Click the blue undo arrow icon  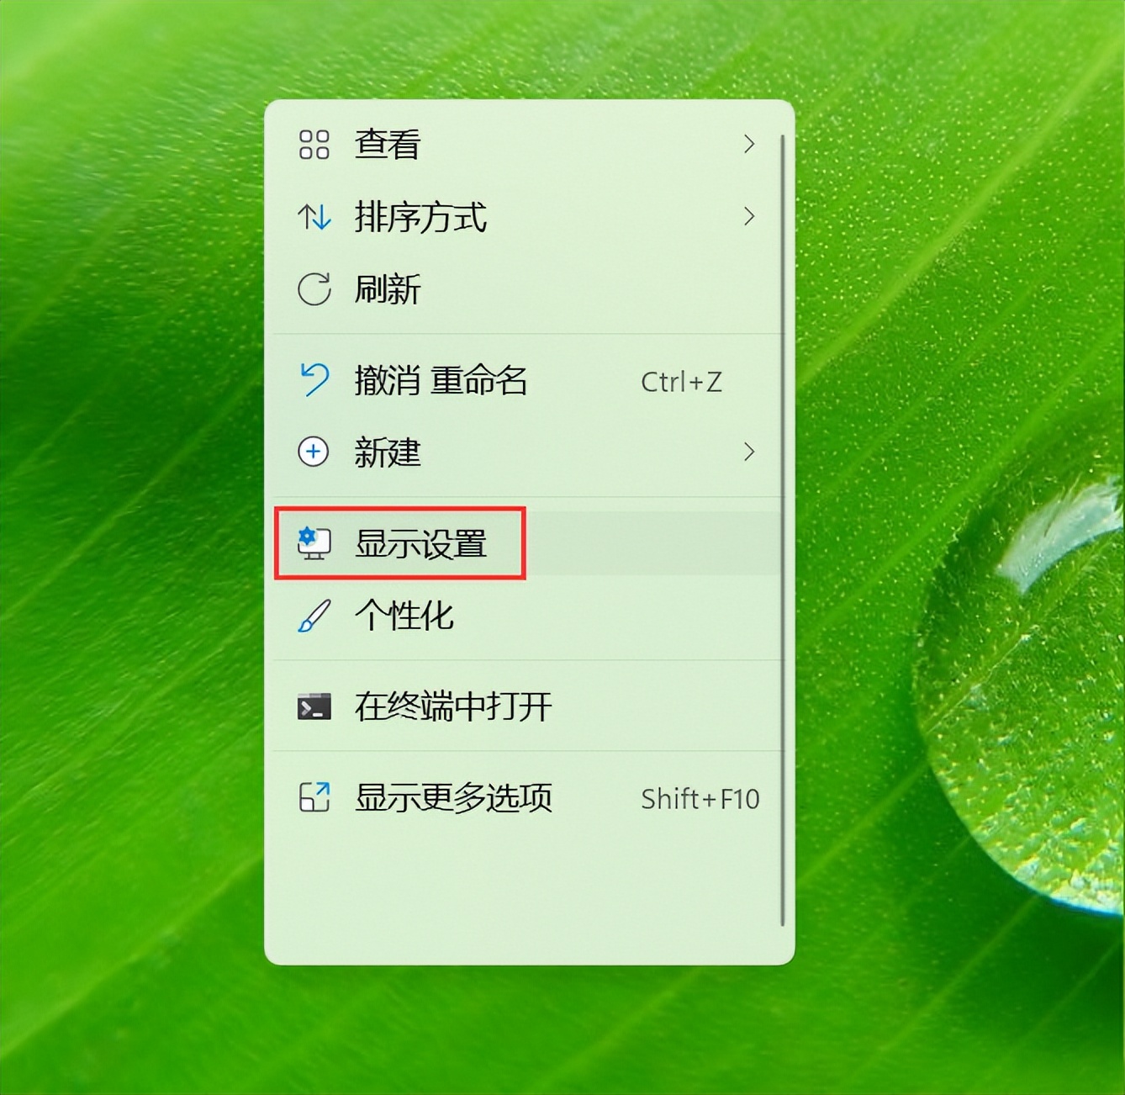[x=314, y=380]
